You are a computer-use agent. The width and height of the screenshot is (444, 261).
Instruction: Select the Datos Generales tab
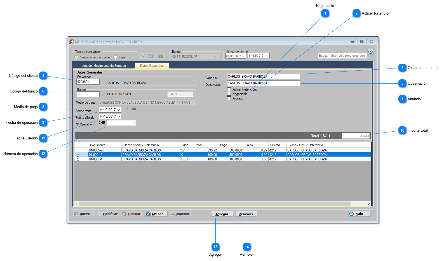coord(152,66)
